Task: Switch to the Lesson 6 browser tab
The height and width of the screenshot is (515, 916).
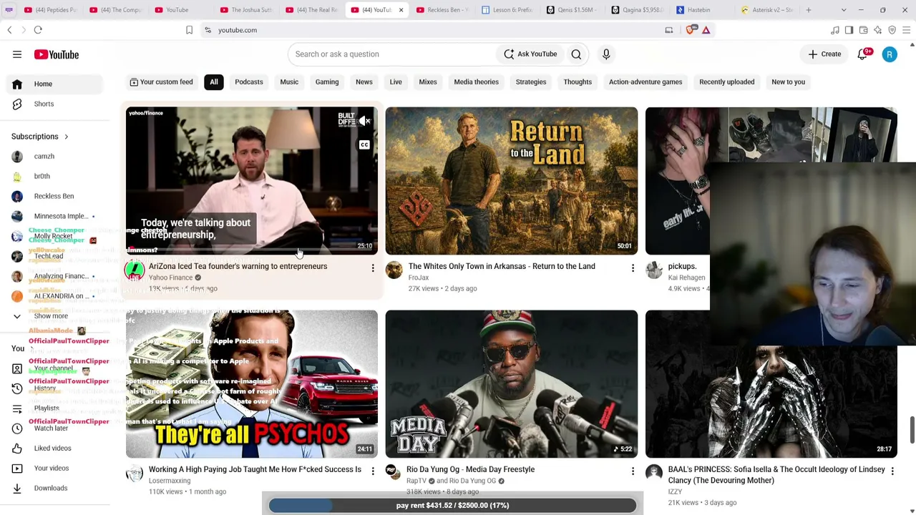Action: click(x=507, y=10)
